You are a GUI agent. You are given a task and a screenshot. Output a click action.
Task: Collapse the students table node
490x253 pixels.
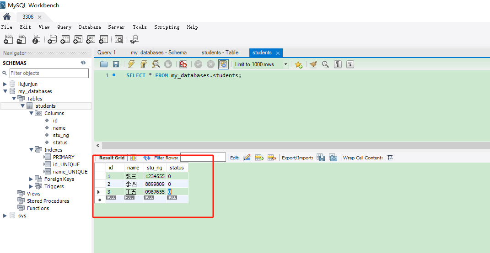pyautogui.click(x=22, y=106)
